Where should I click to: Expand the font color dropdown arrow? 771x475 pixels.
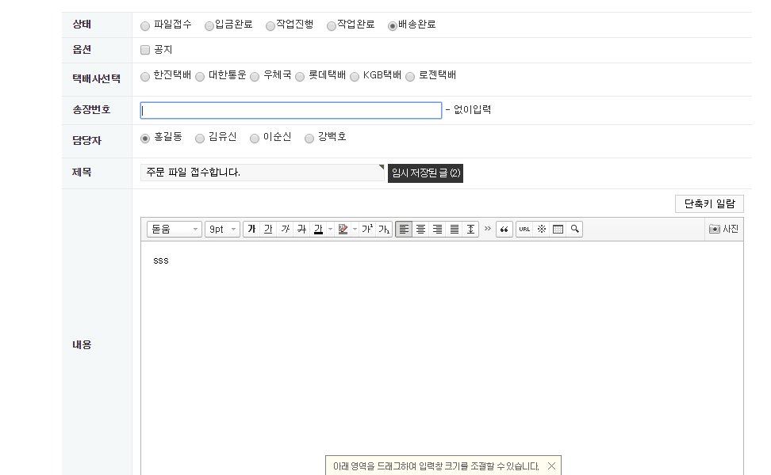coord(330,230)
